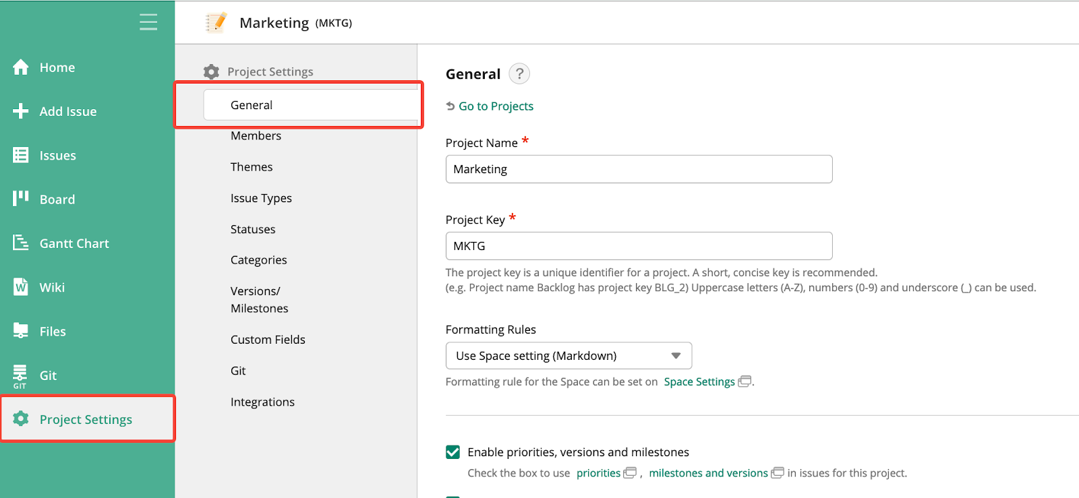Click the help question mark next to General

click(x=519, y=73)
